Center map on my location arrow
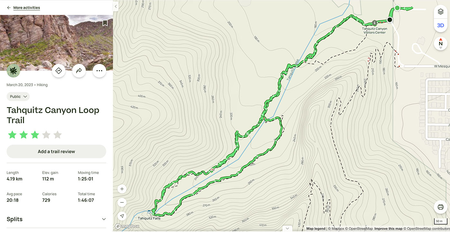450x232 pixels. (x=122, y=216)
